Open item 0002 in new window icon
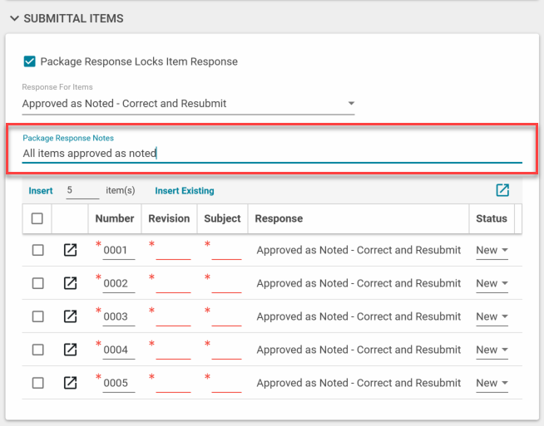Image resolution: width=544 pixels, height=426 pixels. click(71, 283)
